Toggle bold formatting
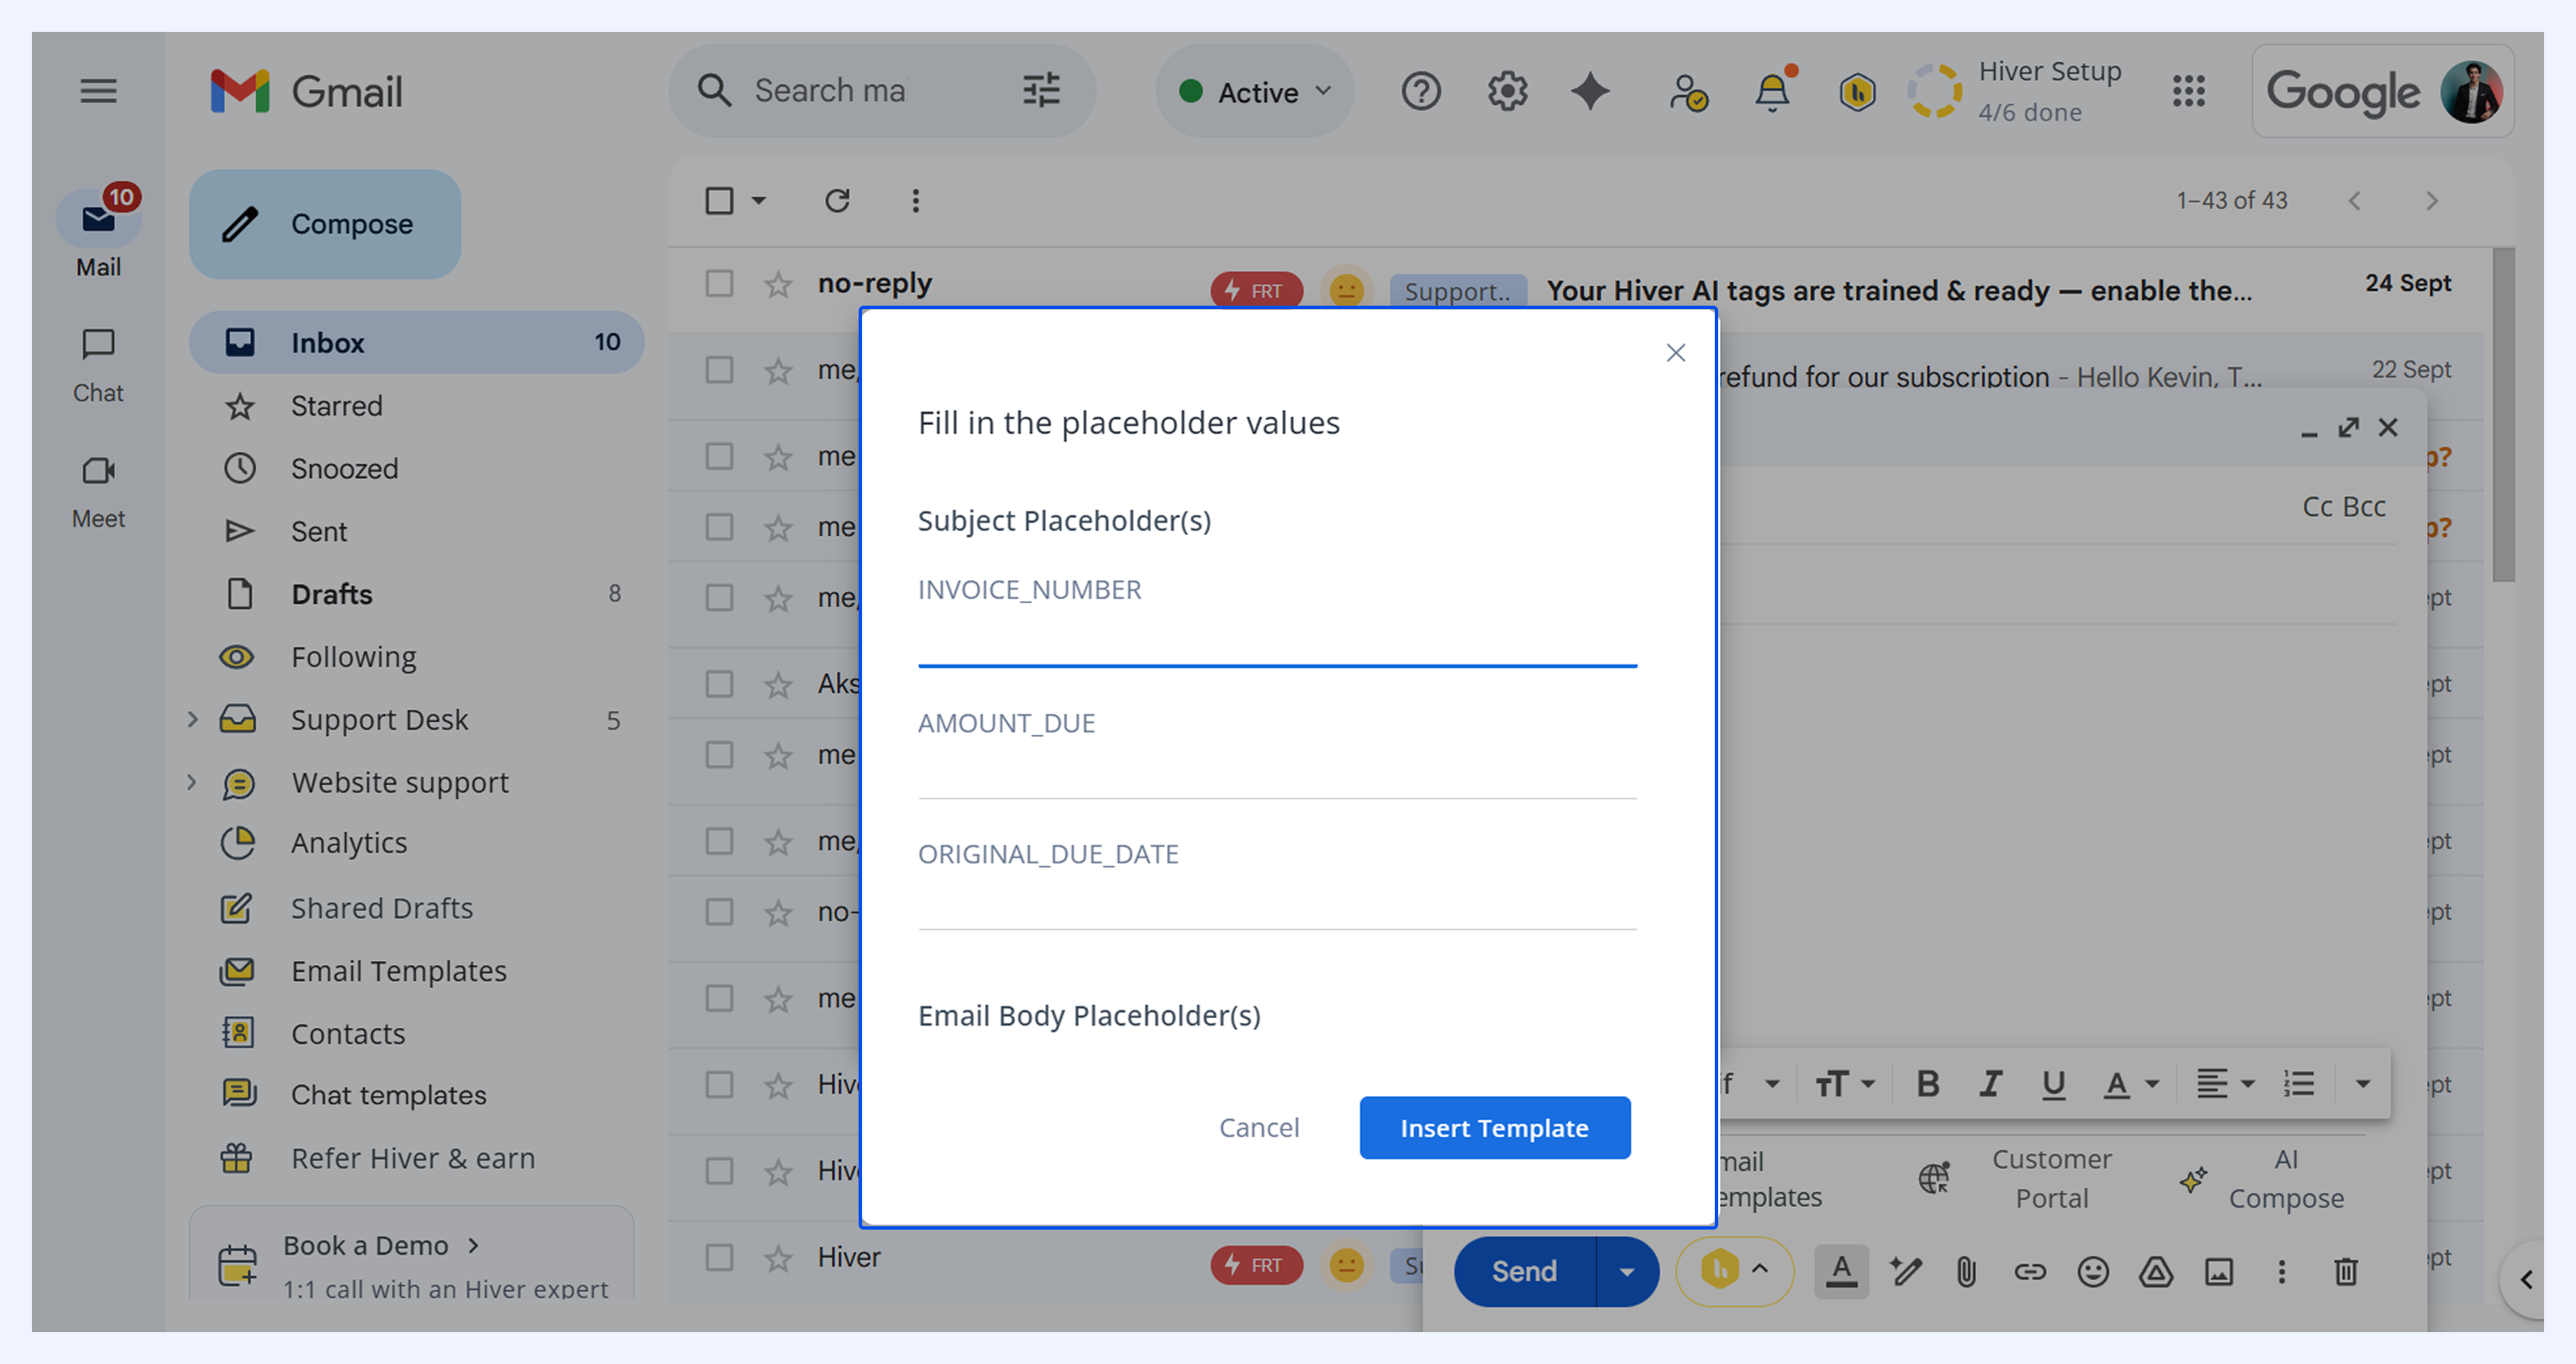 coord(1928,1083)
